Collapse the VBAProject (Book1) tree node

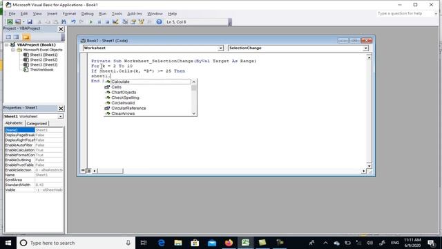tap(6, 45)
